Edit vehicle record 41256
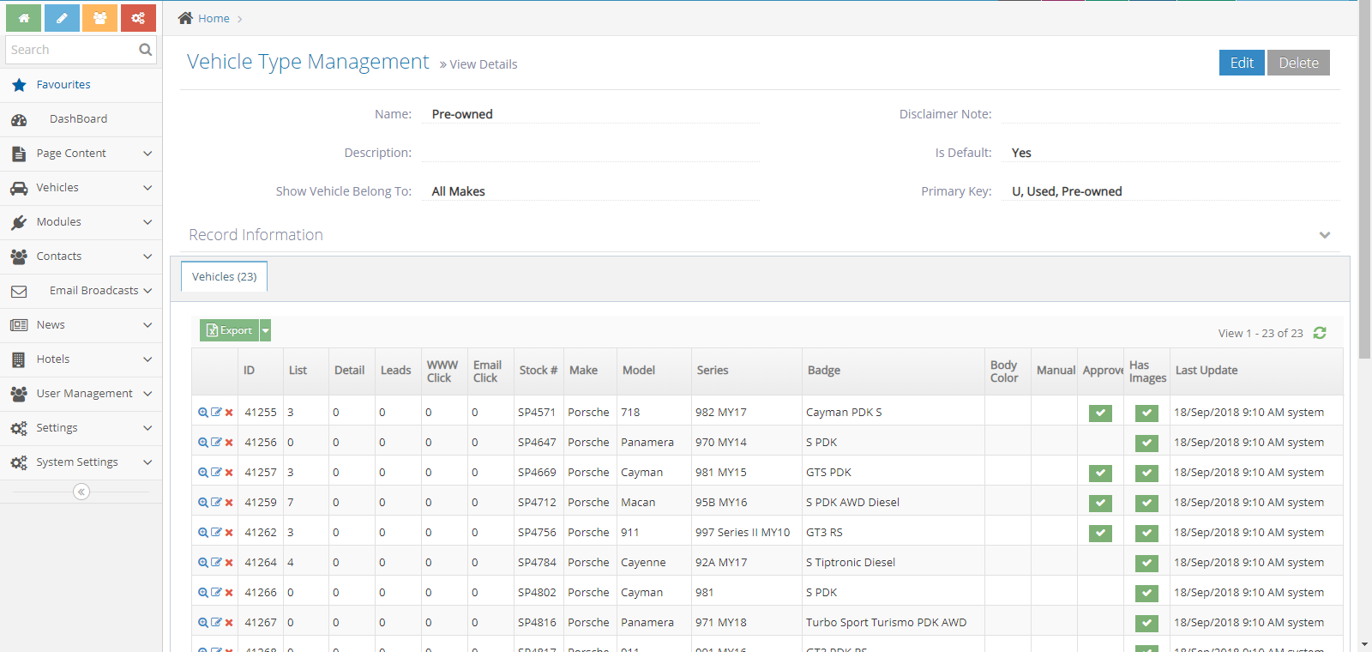 [x=216, y=443]
